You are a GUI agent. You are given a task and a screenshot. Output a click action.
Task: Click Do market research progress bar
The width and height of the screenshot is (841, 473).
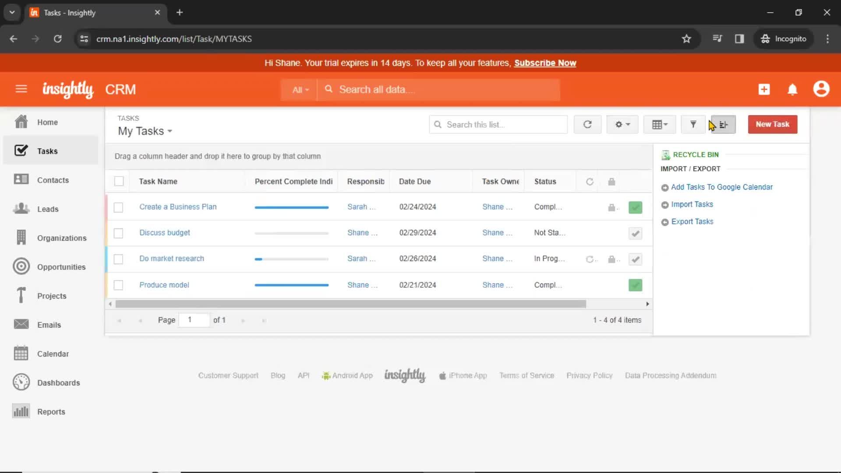tap(291, 259)
